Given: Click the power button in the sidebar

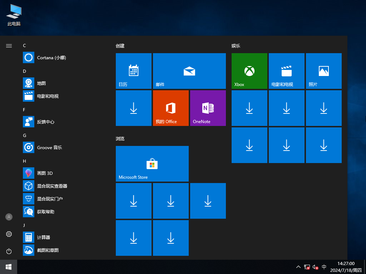Looking at the screenshot, I should click(x=9, y=251).
